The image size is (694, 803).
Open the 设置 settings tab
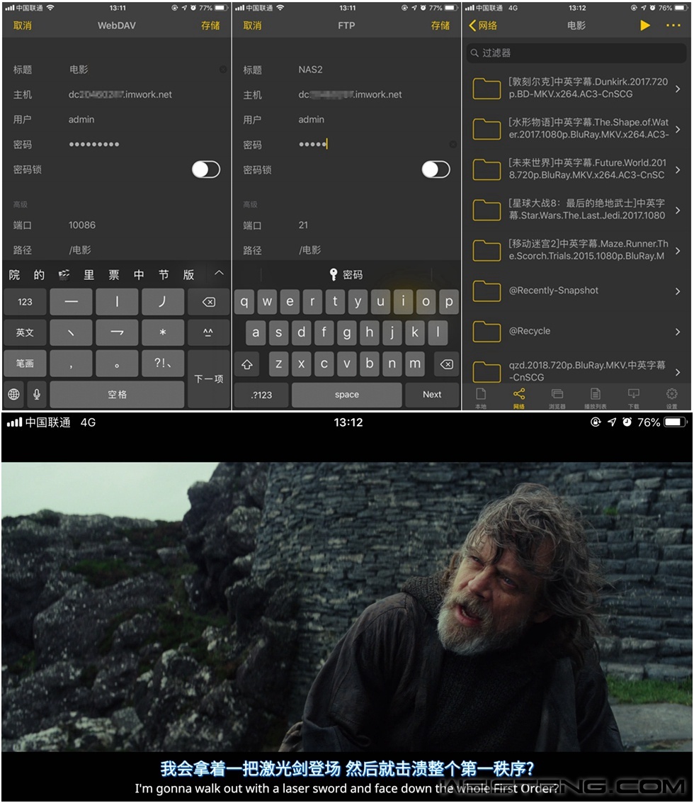(x=671, y=398)
